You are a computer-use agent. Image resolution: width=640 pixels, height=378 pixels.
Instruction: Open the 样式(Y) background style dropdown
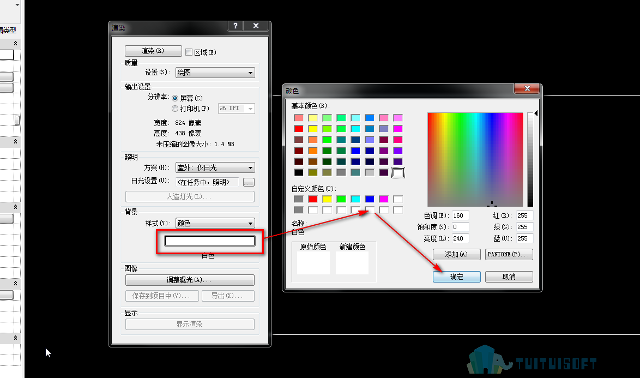215,223
